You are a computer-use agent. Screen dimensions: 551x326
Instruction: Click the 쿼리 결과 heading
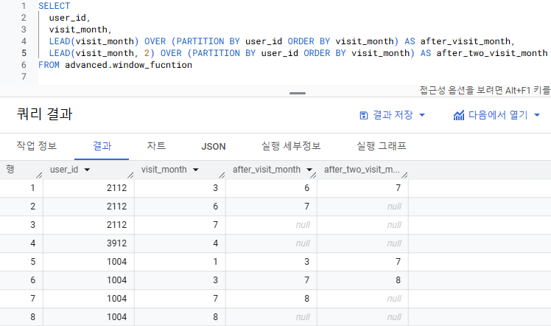(44, 114)
